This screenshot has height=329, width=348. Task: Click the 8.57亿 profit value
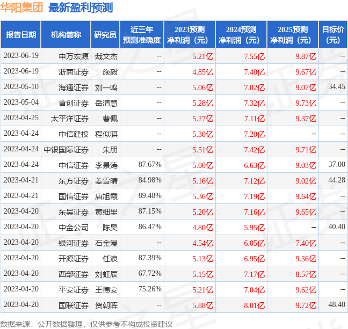306,274
